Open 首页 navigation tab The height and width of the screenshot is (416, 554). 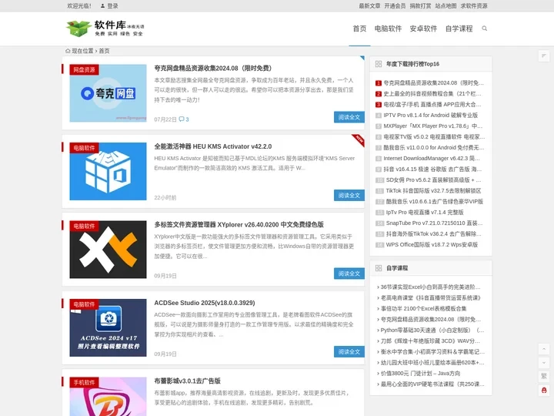359,29
